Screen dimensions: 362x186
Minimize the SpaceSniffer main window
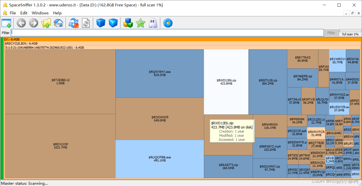(x=324, y=5)
